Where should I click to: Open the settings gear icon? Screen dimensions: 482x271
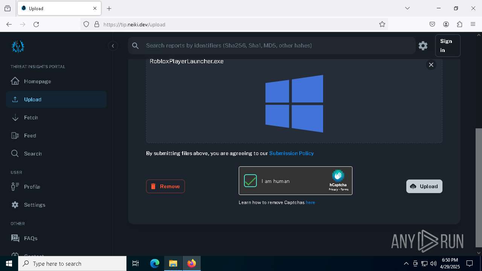(x=423, y=46)
